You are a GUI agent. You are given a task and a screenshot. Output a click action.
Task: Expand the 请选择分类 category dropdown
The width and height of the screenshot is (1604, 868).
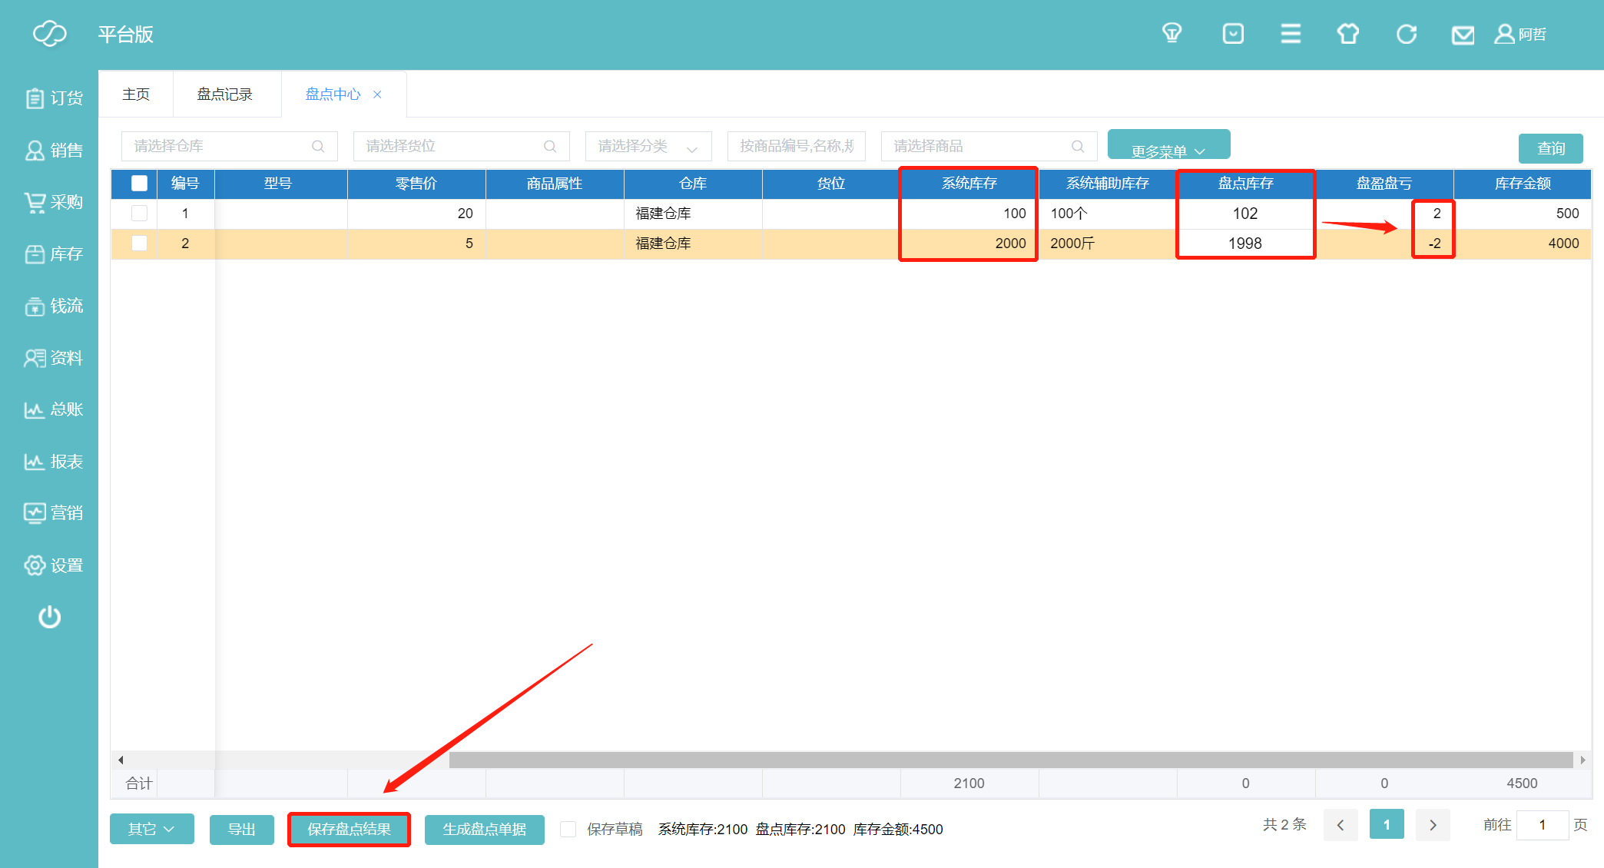coord(648,146)
